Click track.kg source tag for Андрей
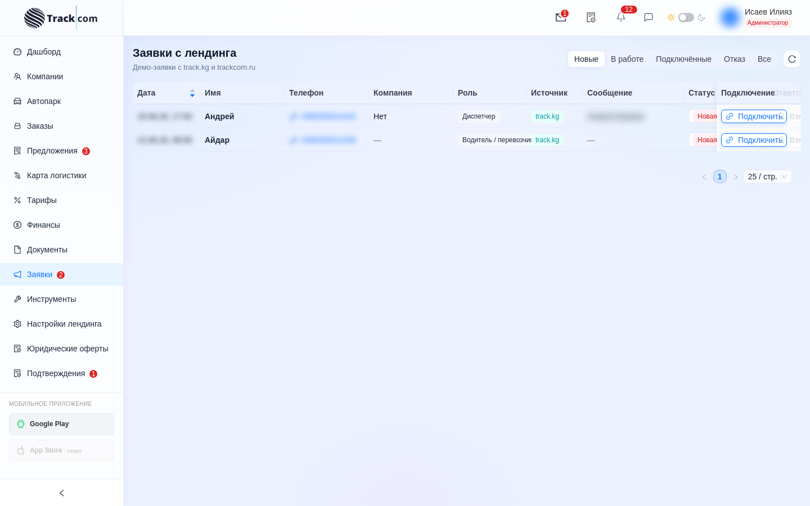810x506 pixels. point(547,116)
